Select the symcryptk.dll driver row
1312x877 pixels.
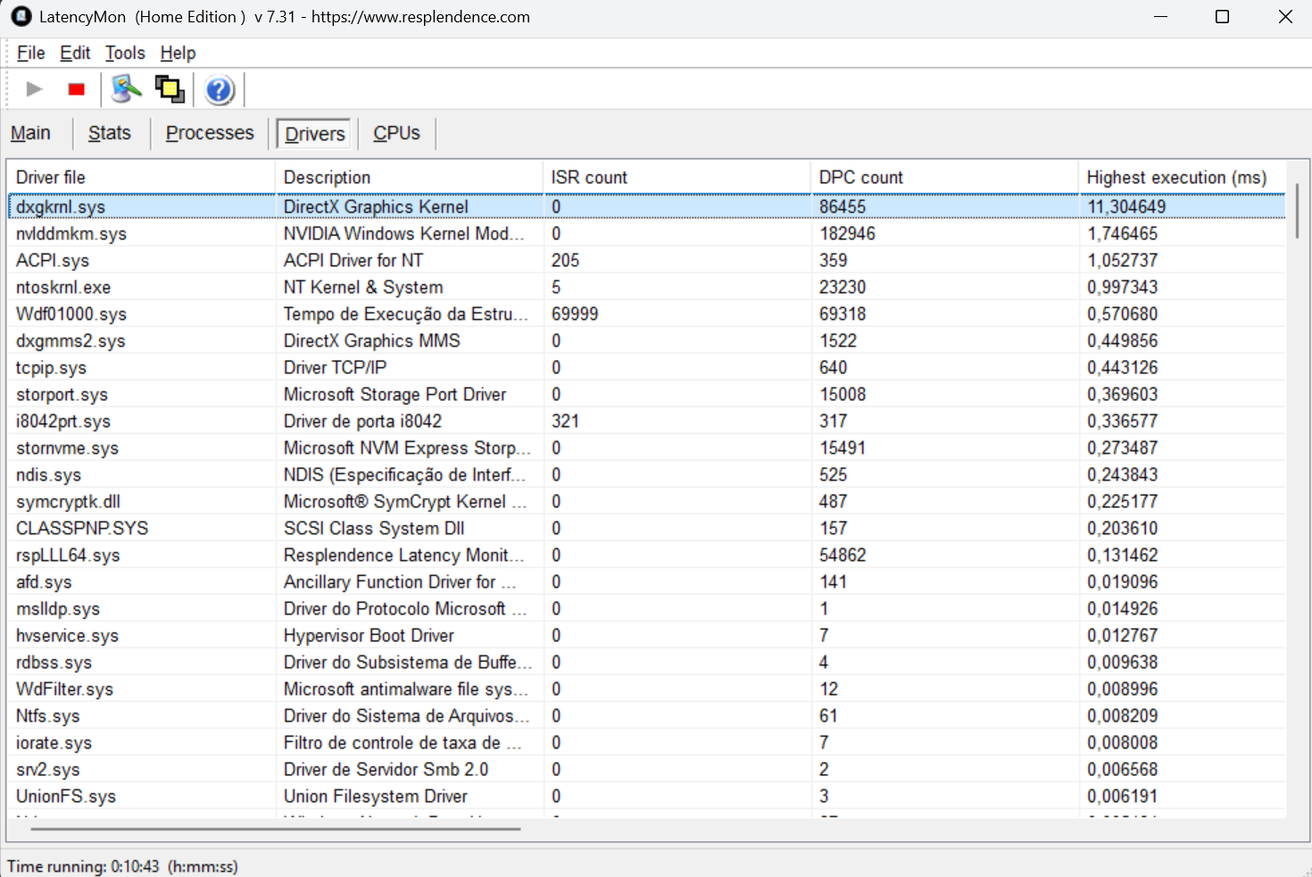(647, 501)
